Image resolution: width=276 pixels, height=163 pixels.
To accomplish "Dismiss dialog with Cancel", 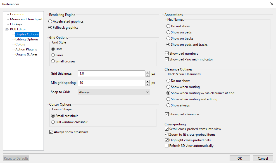I will point(263,158).
